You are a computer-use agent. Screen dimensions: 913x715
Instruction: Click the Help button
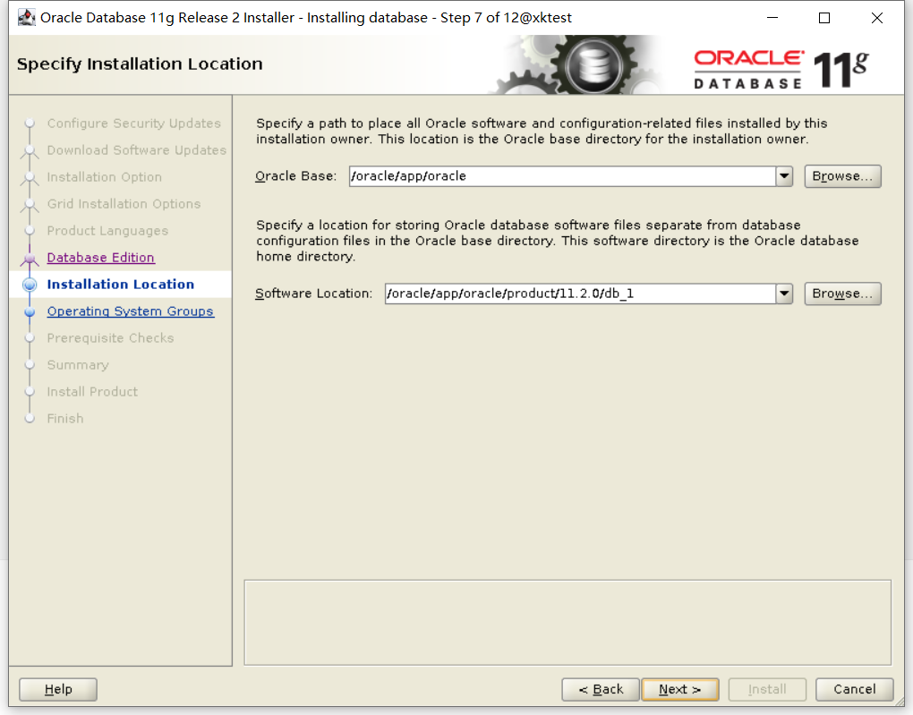click(58, 689)
